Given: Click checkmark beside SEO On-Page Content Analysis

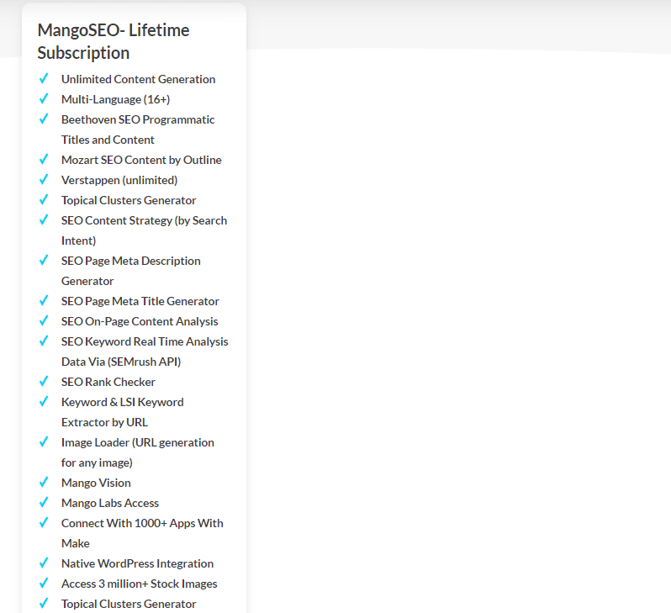Looking at the screenshot, I should [44, 320].
